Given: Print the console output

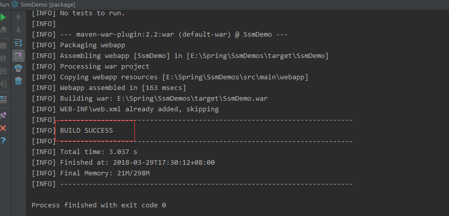Looking at the screenshot, I should [18, 68].
